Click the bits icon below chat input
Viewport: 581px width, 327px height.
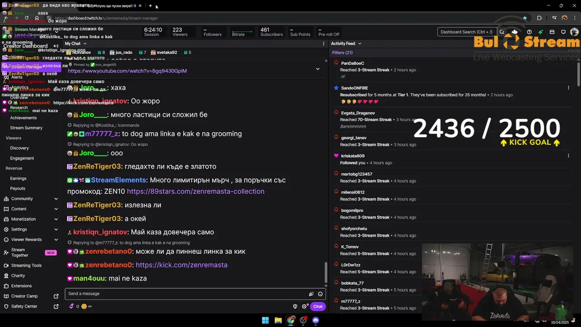point(71,306)
